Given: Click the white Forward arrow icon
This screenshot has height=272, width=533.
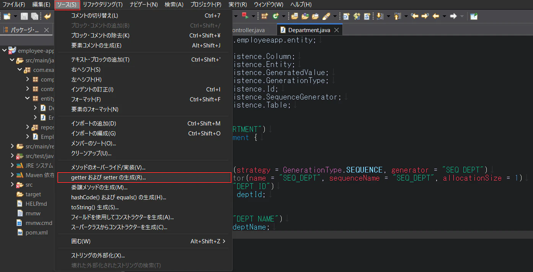Looking at the screenshot, I should (x=453, y=16).
